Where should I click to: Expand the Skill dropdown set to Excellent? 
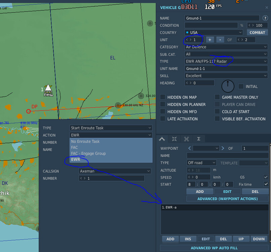[x=226, y=76]
